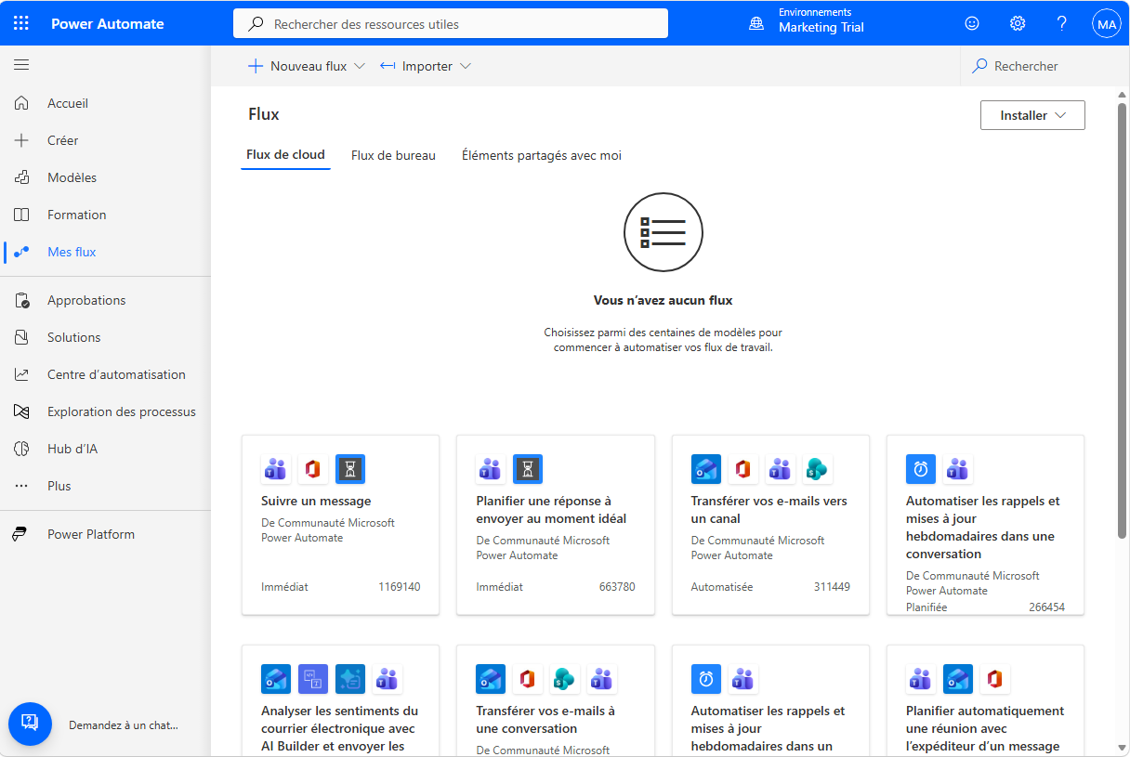Click the SharePoint icon on Transférer vers un canal card
This screenshot has width=1130, height=757.
[x=817, y=469]
